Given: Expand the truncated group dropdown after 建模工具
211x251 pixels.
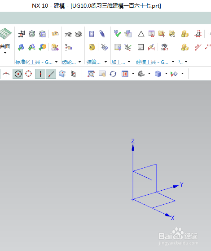Looking at the screenshot, I should (x=186, y=62).
